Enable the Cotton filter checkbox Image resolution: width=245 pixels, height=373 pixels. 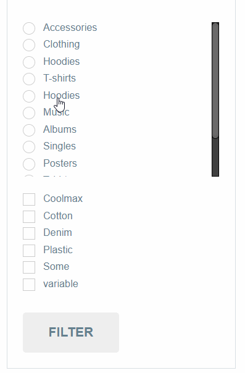tap(29, 217)
